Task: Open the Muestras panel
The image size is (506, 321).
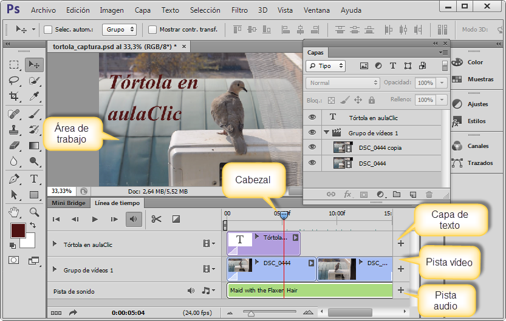Action: click(473, 79)
